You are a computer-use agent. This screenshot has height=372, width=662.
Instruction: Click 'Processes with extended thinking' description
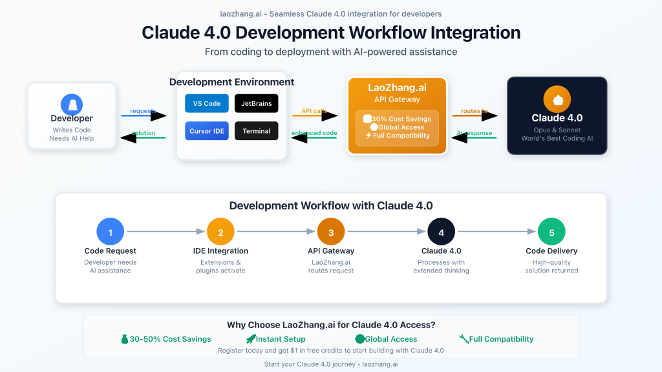[441, 266]
